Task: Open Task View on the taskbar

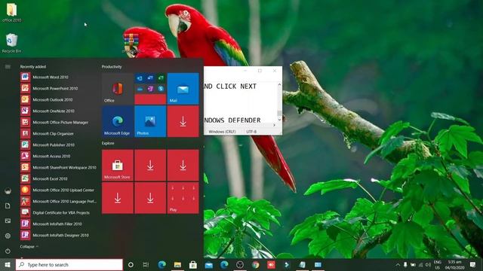Action: (146, 264)
